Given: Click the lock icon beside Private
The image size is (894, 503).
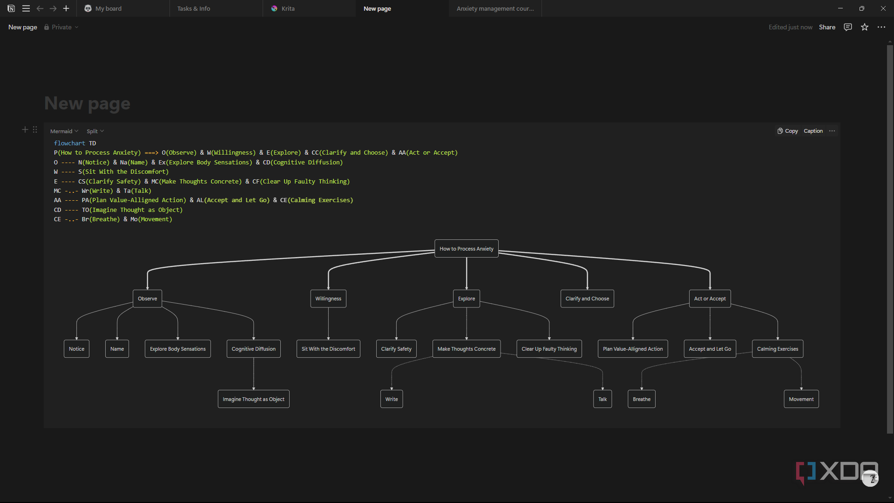Looking at the screenshot, I should click(47, 27).
